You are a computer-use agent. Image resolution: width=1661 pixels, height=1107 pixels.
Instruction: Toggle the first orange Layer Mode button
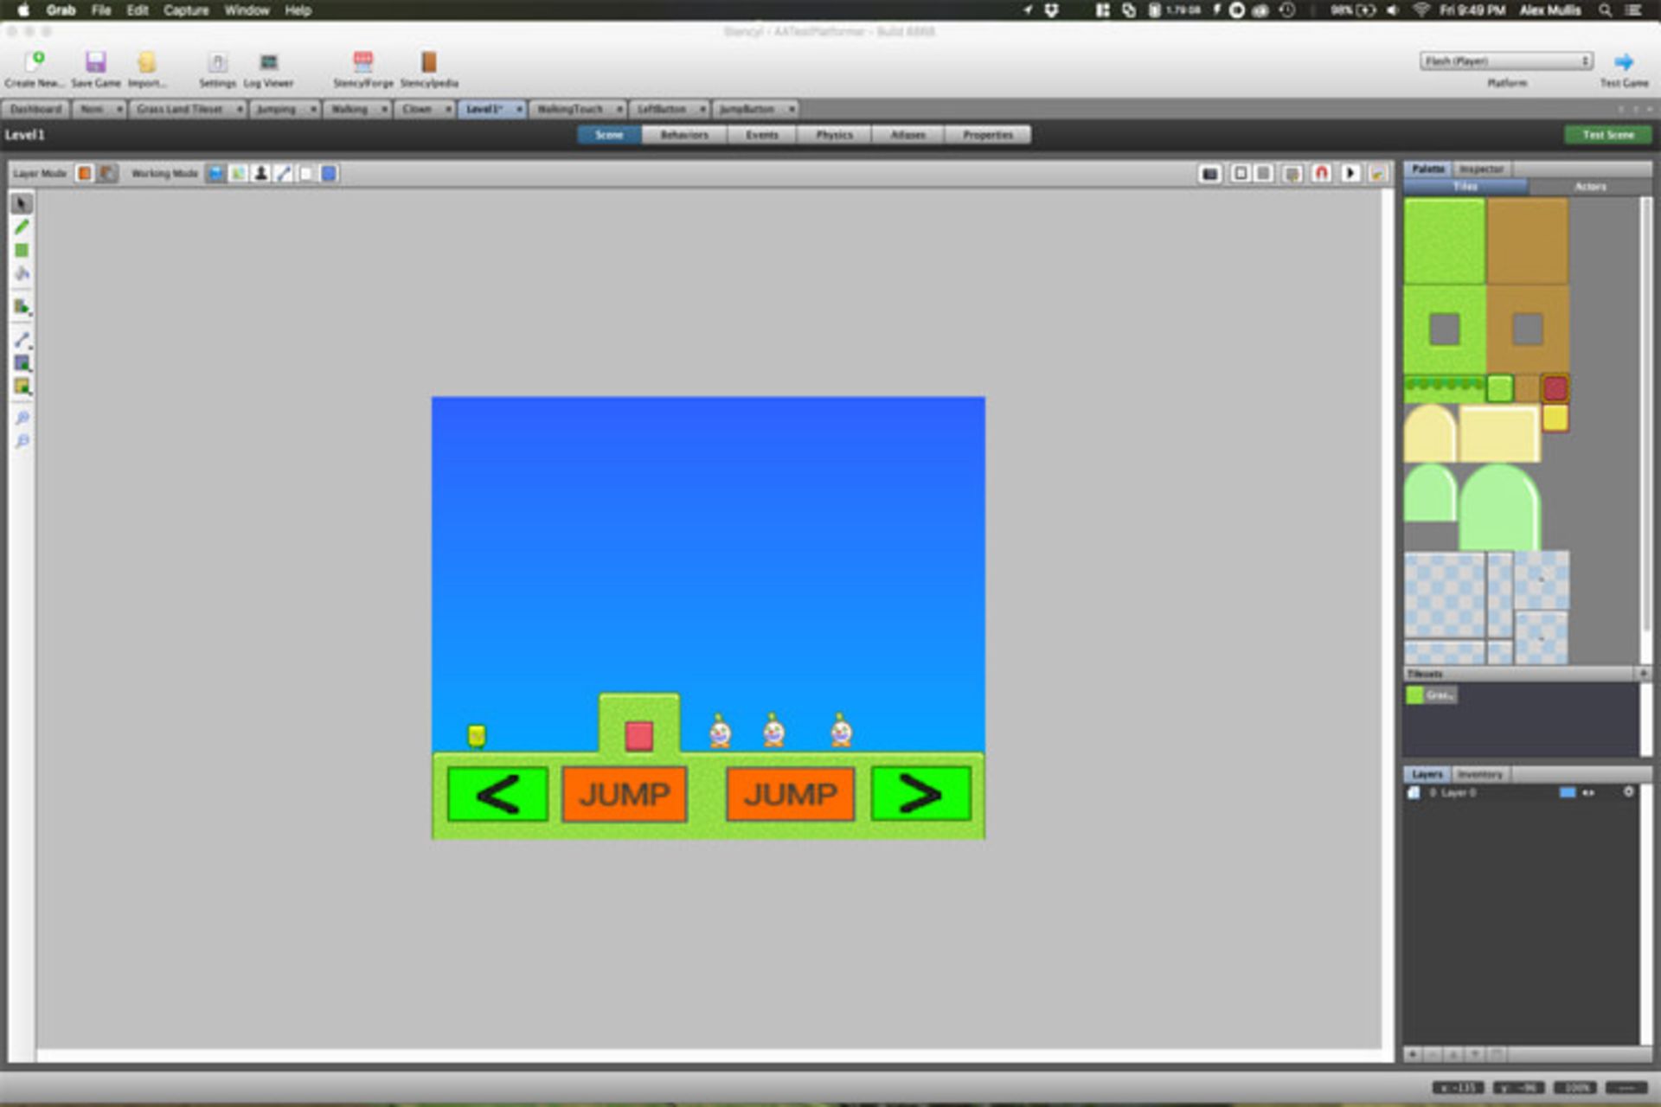pos(84,174)
